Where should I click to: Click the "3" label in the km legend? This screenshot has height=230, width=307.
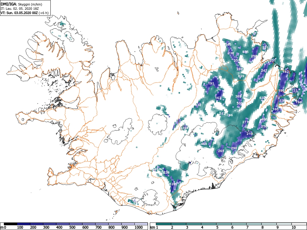187,228
